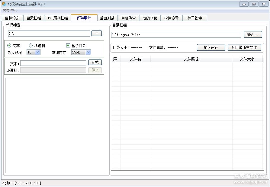Viewport: 270px width, 187px height.
Task: Click the C:\Program Files directory path field
Action: coord(176,35)
